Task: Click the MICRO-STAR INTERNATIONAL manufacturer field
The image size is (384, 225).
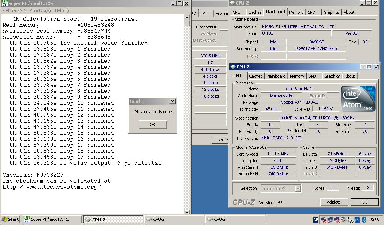Action: [316, 27]
